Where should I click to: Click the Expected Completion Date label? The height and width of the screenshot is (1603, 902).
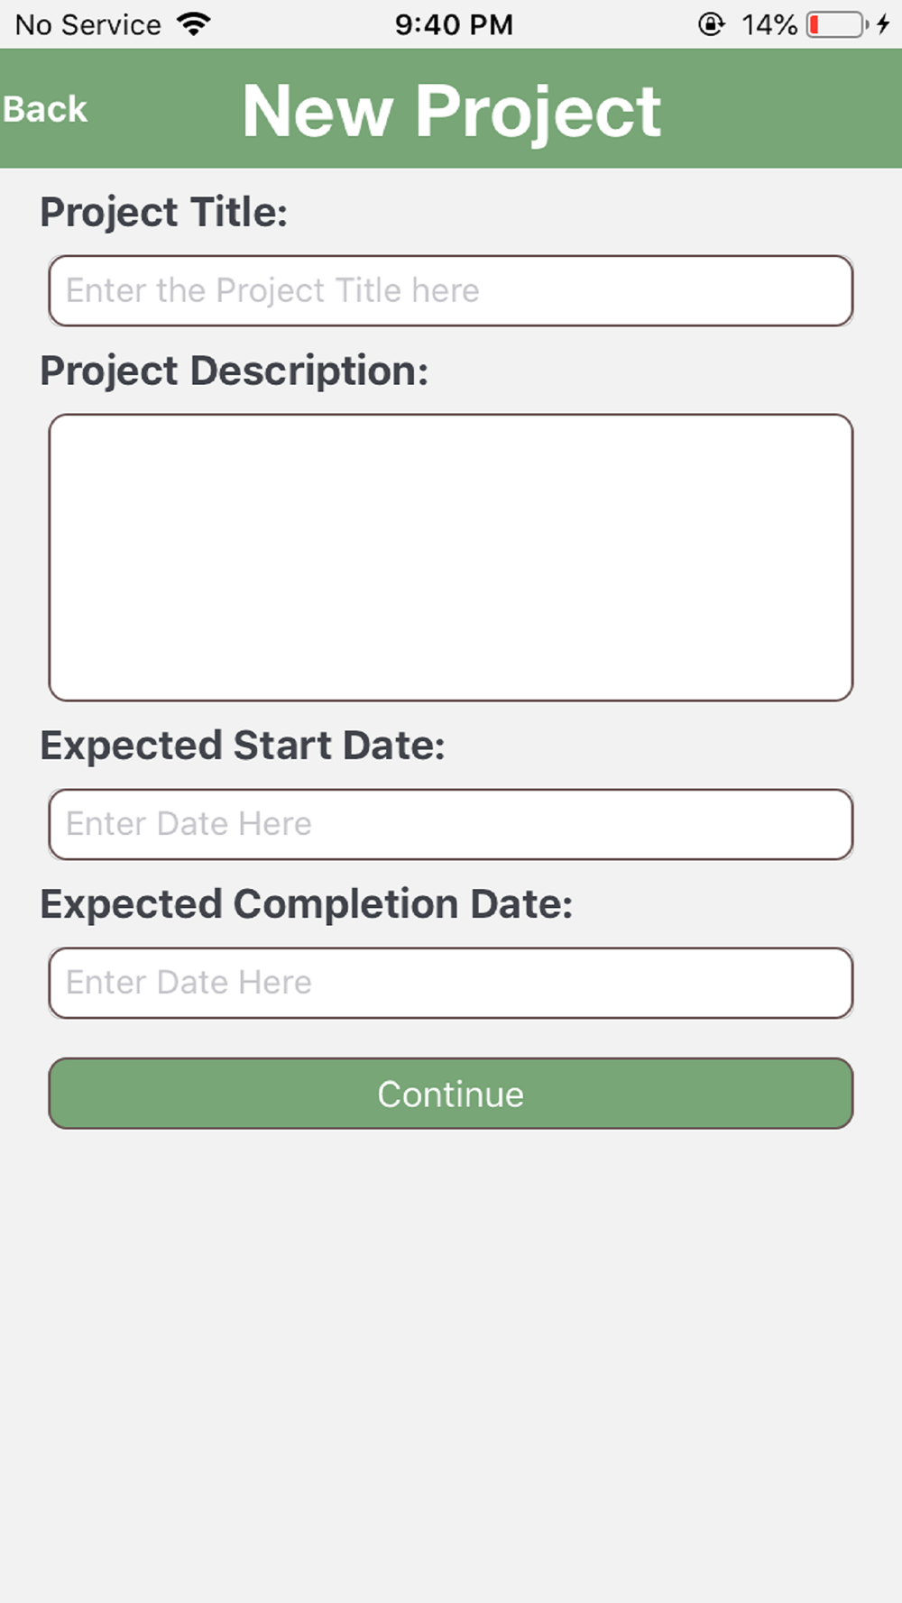point(306,903)
